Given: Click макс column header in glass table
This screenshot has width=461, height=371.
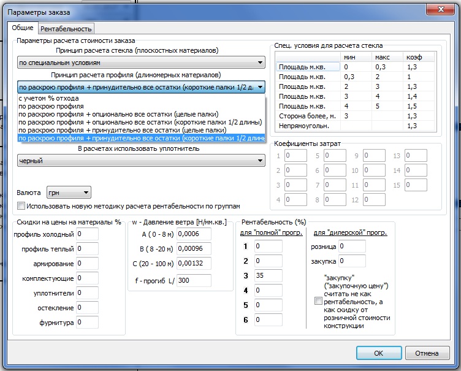Looking at the screenshot, I should tap(387, 57).
